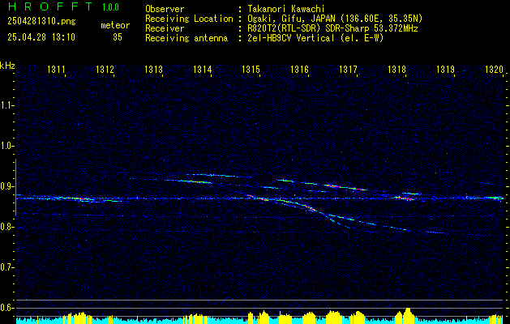Click the tallest yellow power peak near 1318
Image resolution: width=510 pixels, height=324 pixels.
(x=408, y=315)
